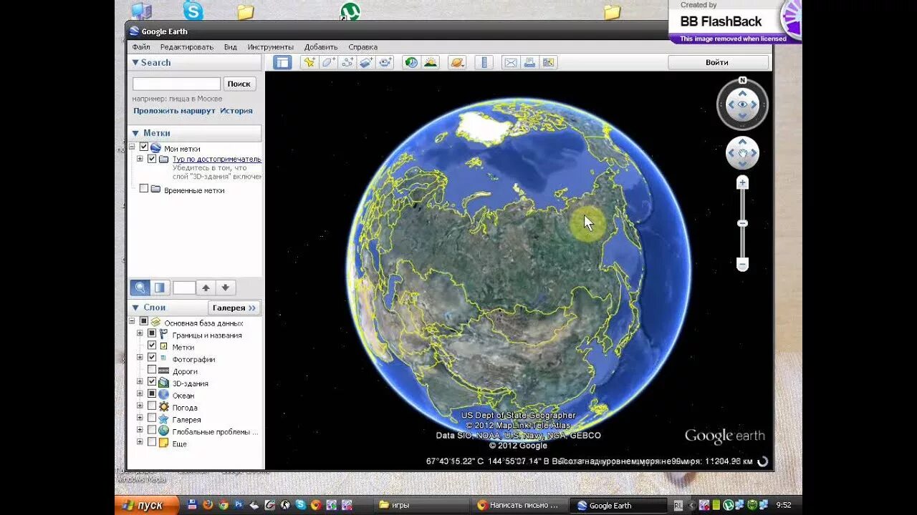Open the 'Файл' menu
Image resolution: width=917 pixels, height=515 pixels.
pyautogui.click(x=141, y=46)
